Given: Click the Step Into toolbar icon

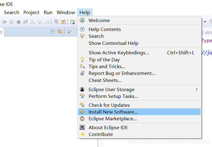Looking at the screenshot, I should click(x=33, y=22).
